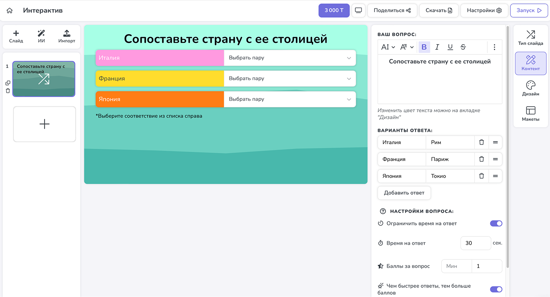Open Выбрать пару dropdown for Франция

290,79
